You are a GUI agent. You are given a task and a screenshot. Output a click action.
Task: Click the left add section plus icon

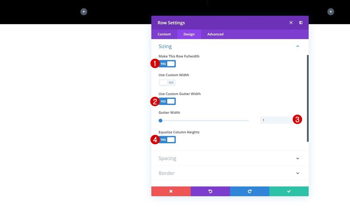[x=84, y=12]
